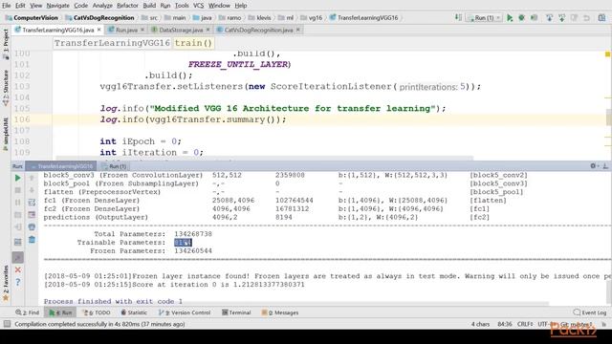The height and width of the screenshot is (344, 612).
Task: Open the Refactor menu
Action: pyautogui.click(x=127, y=6)
